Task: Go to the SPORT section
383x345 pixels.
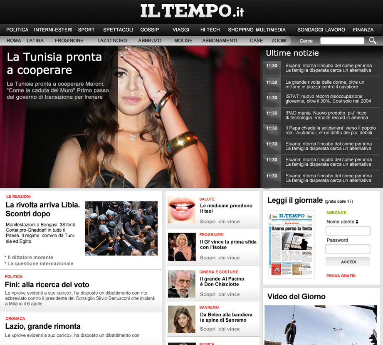Action: pyautogui.click(x=86, y=30)
